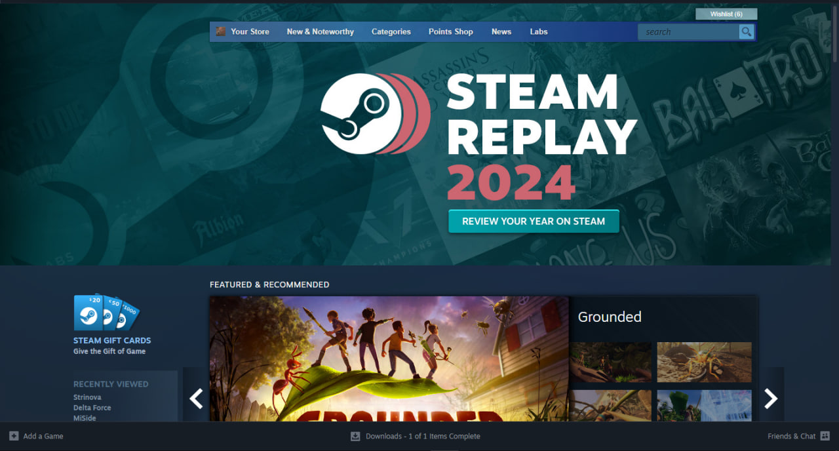
Task: Open the bottom-left Grounded screenshot thumbnail
Action: 610,406
